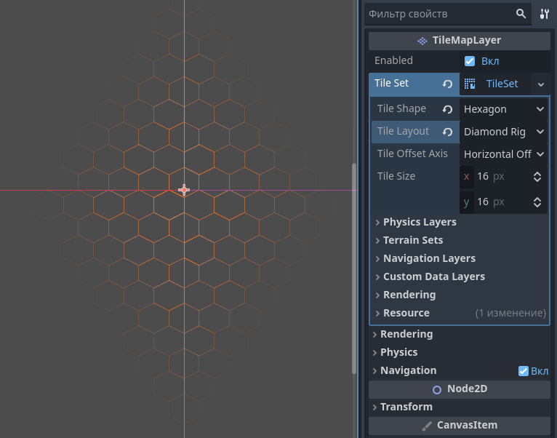Click the search magnifier in property filter

pos(521,14)
